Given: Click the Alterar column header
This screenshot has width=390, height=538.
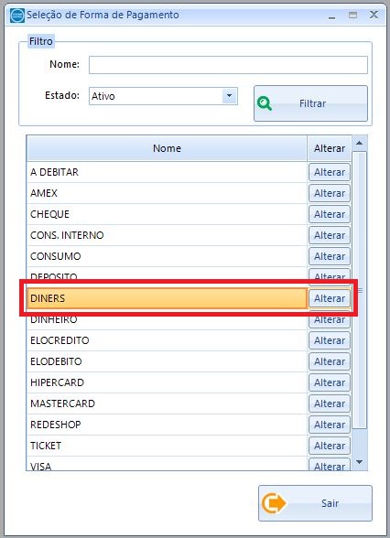Looking at the screenshot, I should point(330,148).
